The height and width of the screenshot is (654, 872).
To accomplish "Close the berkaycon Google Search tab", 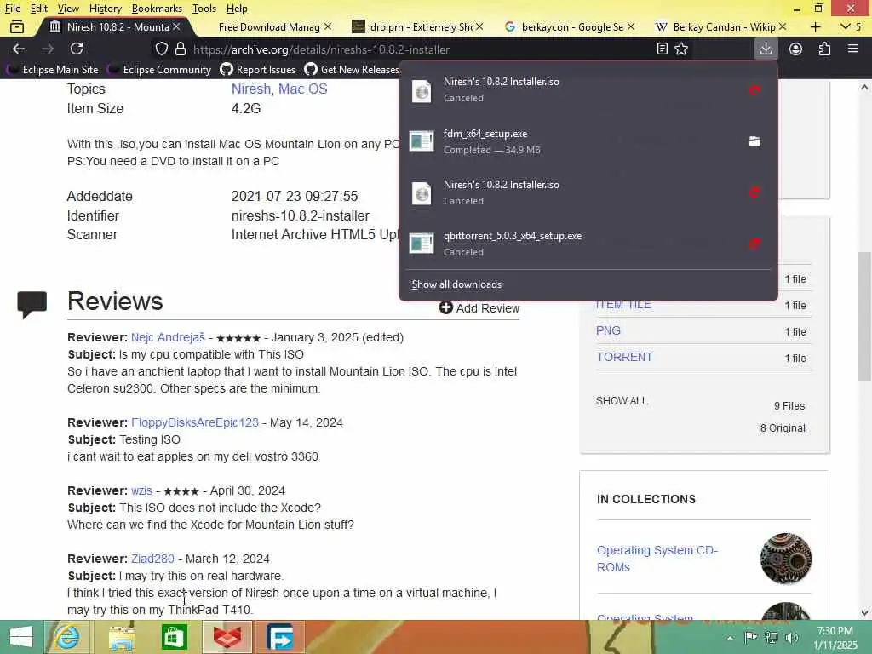I will coord(631,26).
